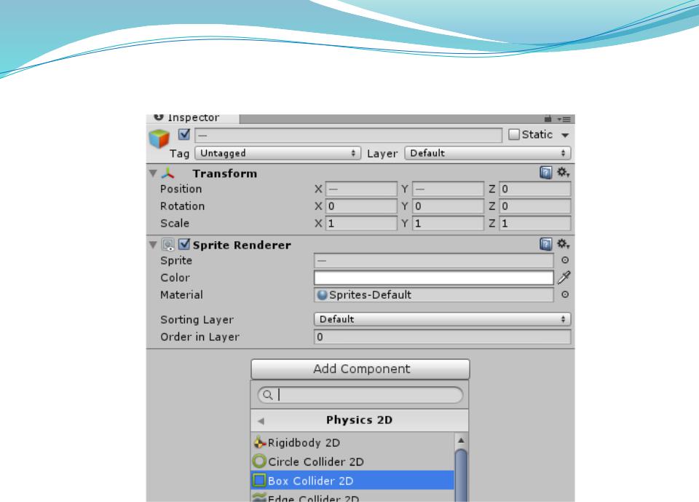This screenshot has height=502, width=699.
Task: Click the Sprite Renderer component icon
Action: [168, 245]
